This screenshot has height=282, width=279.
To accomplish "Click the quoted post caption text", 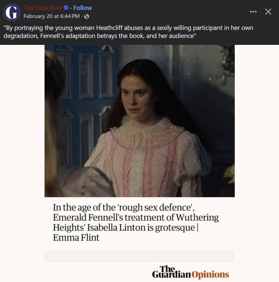I will point(128,32).
